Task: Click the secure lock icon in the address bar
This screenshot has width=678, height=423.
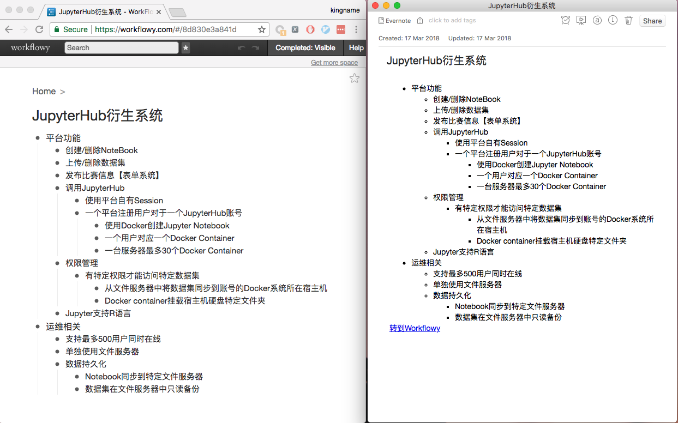Action: click(x=57, y=29)
